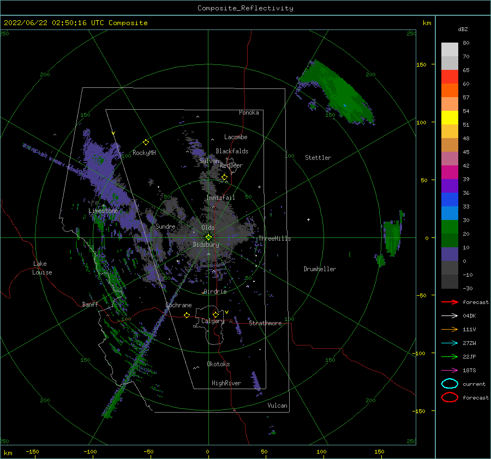Viewport: 491px width, 459px height.
Task: Select the blue 36-33 dBZ swatch
Action: [450, 200]
